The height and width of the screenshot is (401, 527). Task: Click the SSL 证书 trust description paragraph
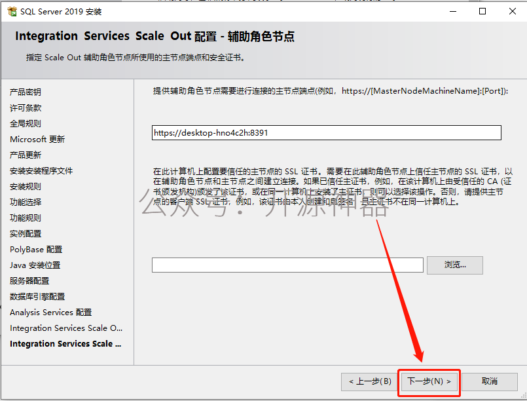click(x=333, y=187)
